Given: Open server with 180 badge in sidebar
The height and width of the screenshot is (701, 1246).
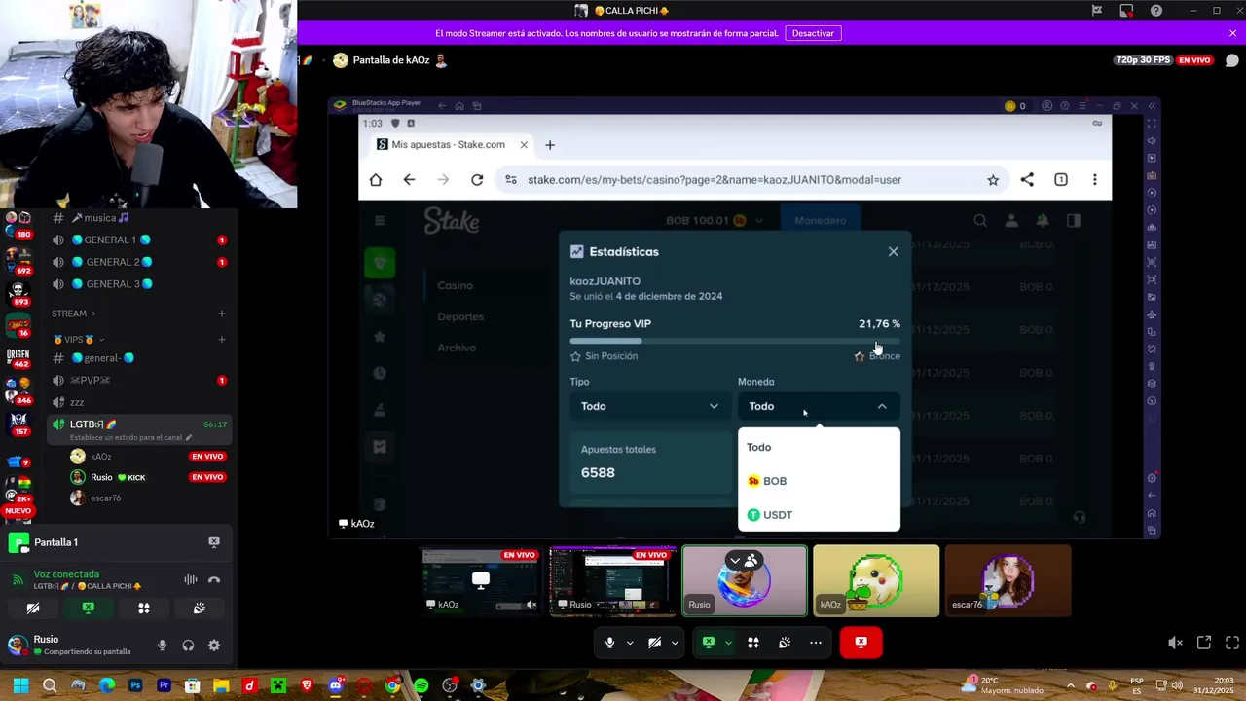Looking at the screenshot, I should click(18, 223).
